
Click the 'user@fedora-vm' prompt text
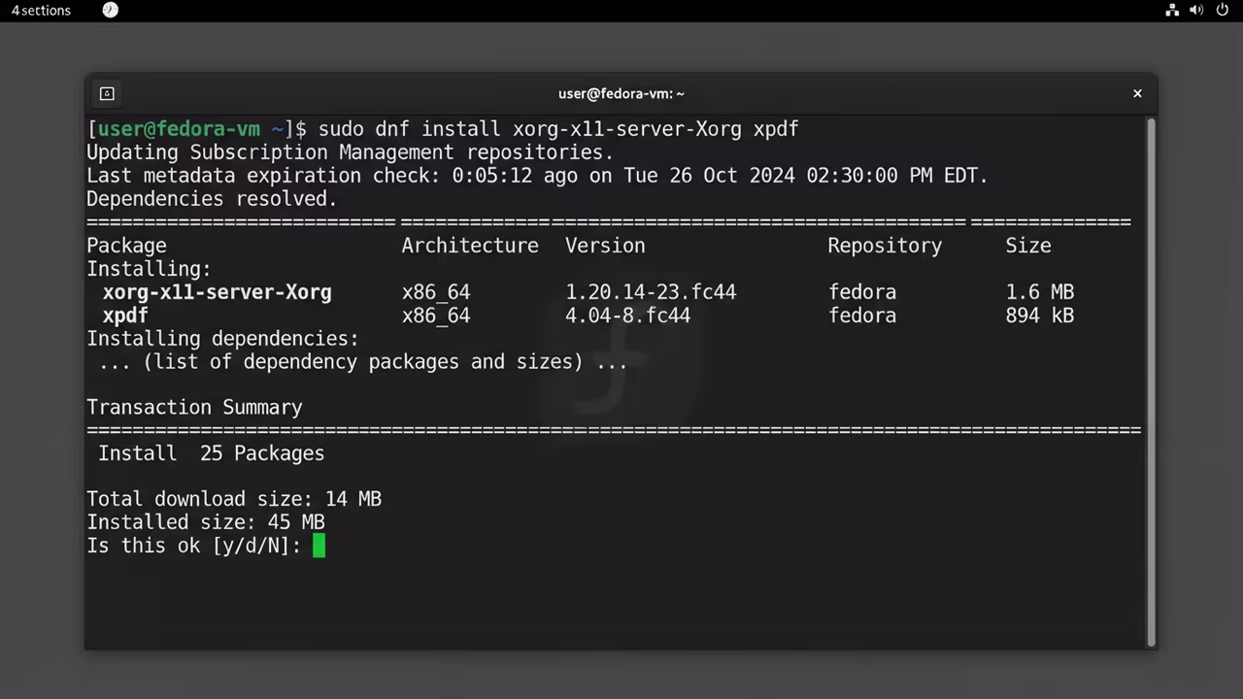coord(179,129)
